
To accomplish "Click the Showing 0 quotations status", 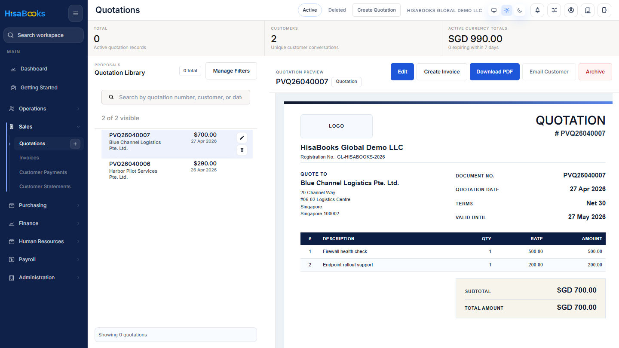I will (176, 335).
